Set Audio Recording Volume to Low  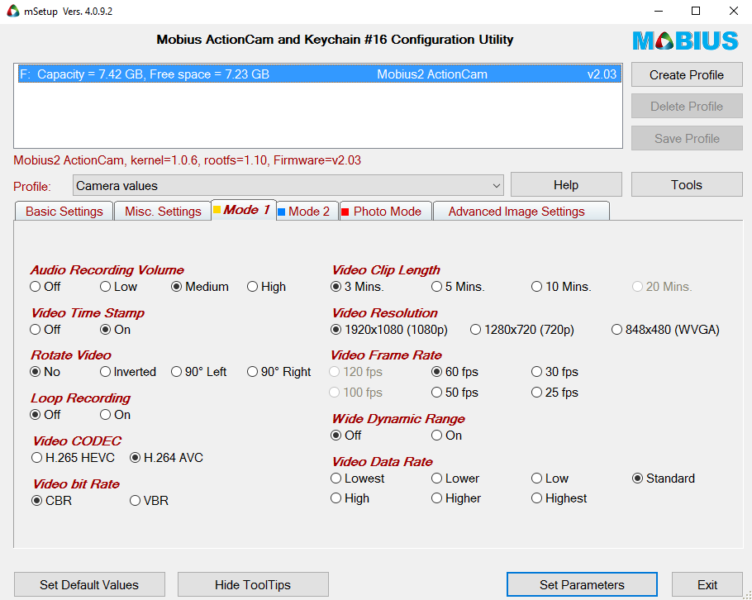(x=118, y=287)
